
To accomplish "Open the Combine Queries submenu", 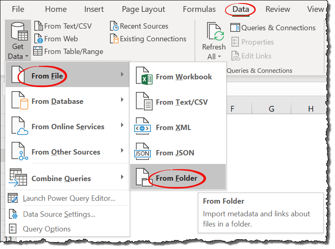I will click(67, 178).
